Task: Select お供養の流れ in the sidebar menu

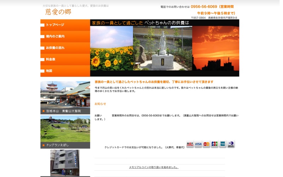Action: (65, 48)
